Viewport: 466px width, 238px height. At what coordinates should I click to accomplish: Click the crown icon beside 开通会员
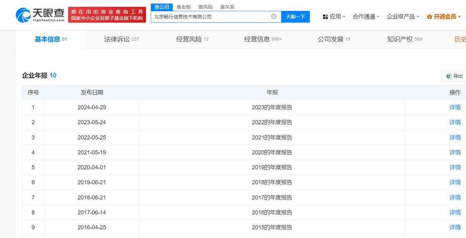pos(429,17)
